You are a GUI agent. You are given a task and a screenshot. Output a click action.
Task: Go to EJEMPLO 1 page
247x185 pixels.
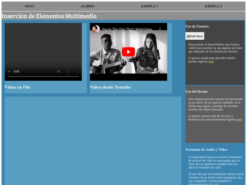149,6
